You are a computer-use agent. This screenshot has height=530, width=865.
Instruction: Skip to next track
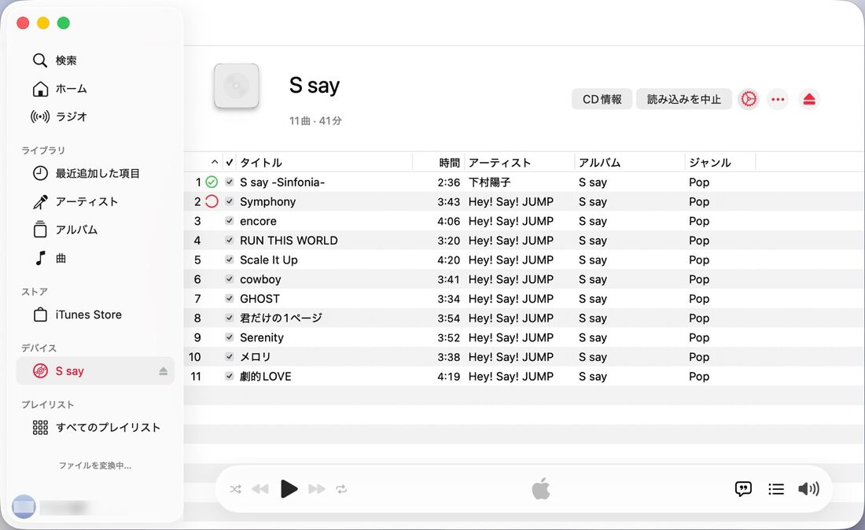coord(317,489)
